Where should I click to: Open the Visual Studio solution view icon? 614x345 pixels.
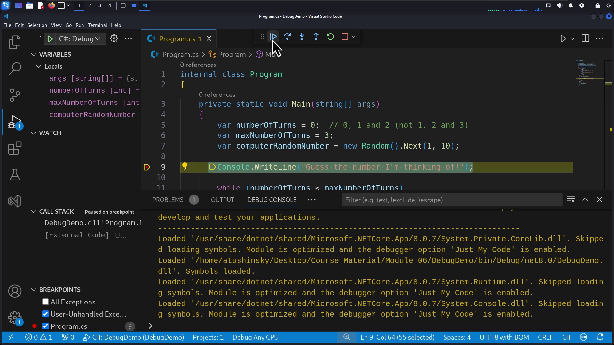[15, 201]
